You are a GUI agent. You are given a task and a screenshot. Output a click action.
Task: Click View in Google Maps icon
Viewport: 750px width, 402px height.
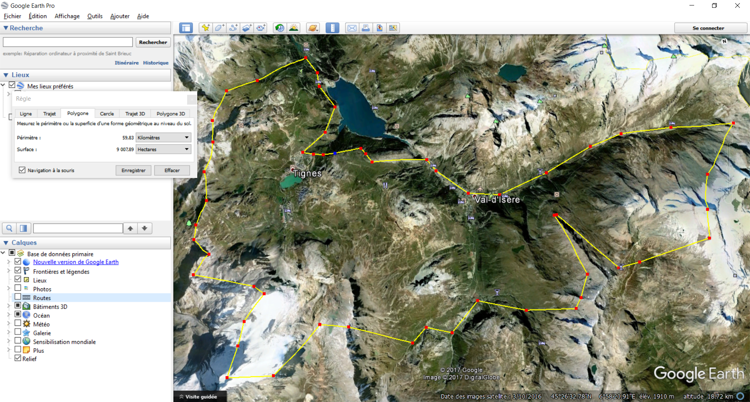pyautogui.click(x=393, y=28)
